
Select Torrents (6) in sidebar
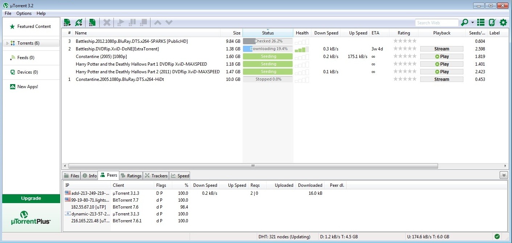(x=31, y=43)
